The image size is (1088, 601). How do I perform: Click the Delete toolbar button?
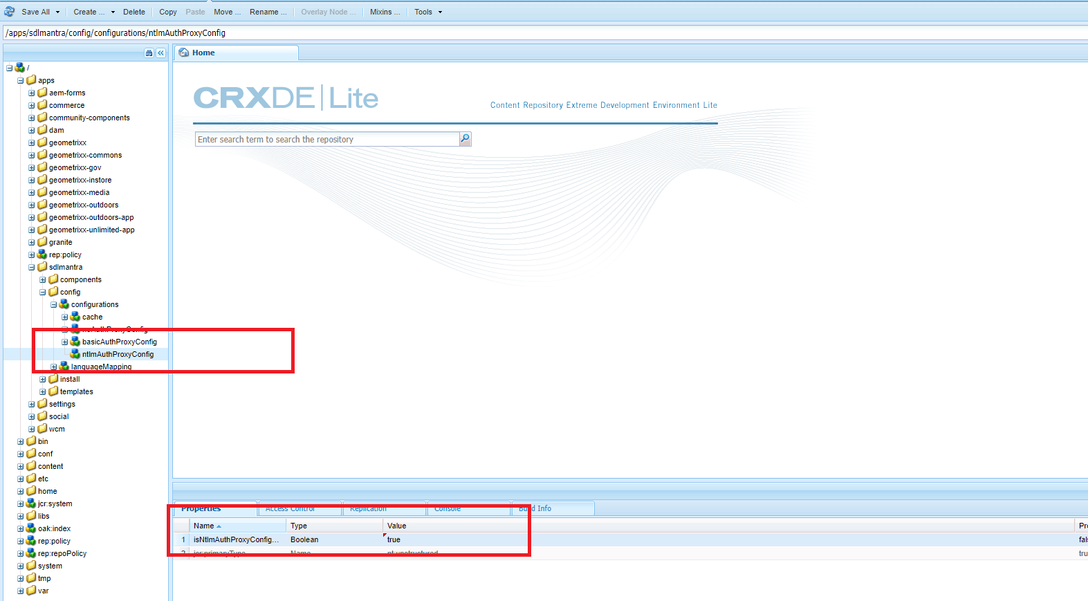[133, 12]
